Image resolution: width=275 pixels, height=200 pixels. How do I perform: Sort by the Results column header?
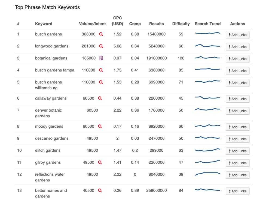157,24
